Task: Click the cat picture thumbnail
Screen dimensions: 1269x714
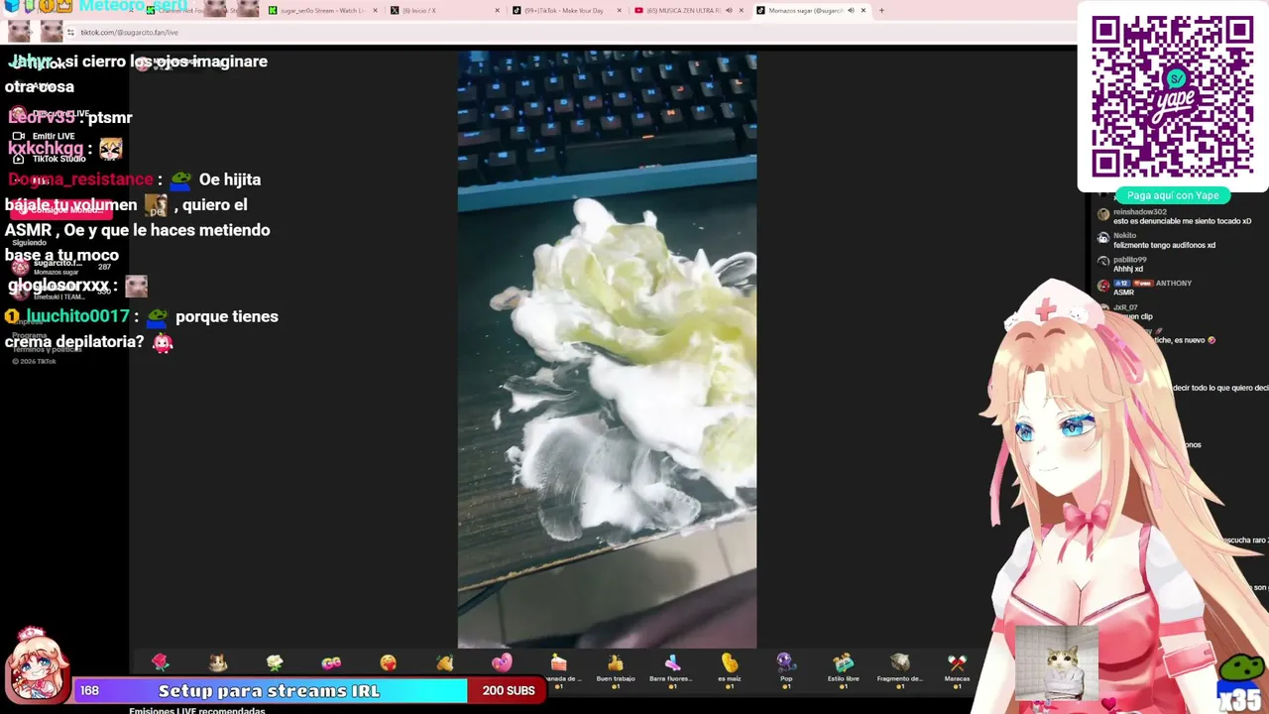Action: 1057,663
